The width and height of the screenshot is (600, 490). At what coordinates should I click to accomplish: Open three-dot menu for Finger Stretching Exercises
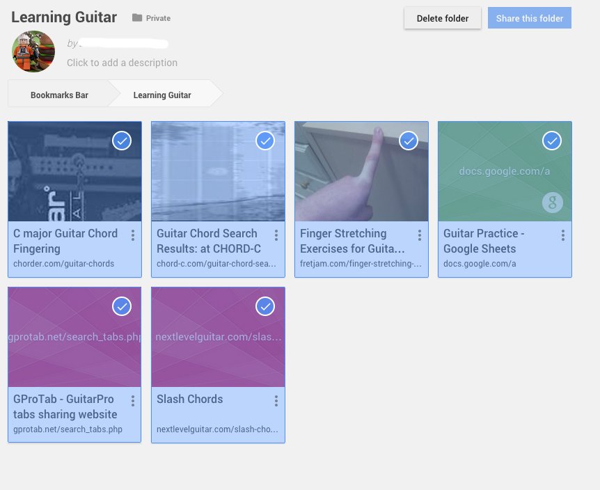tap(420, 235)
